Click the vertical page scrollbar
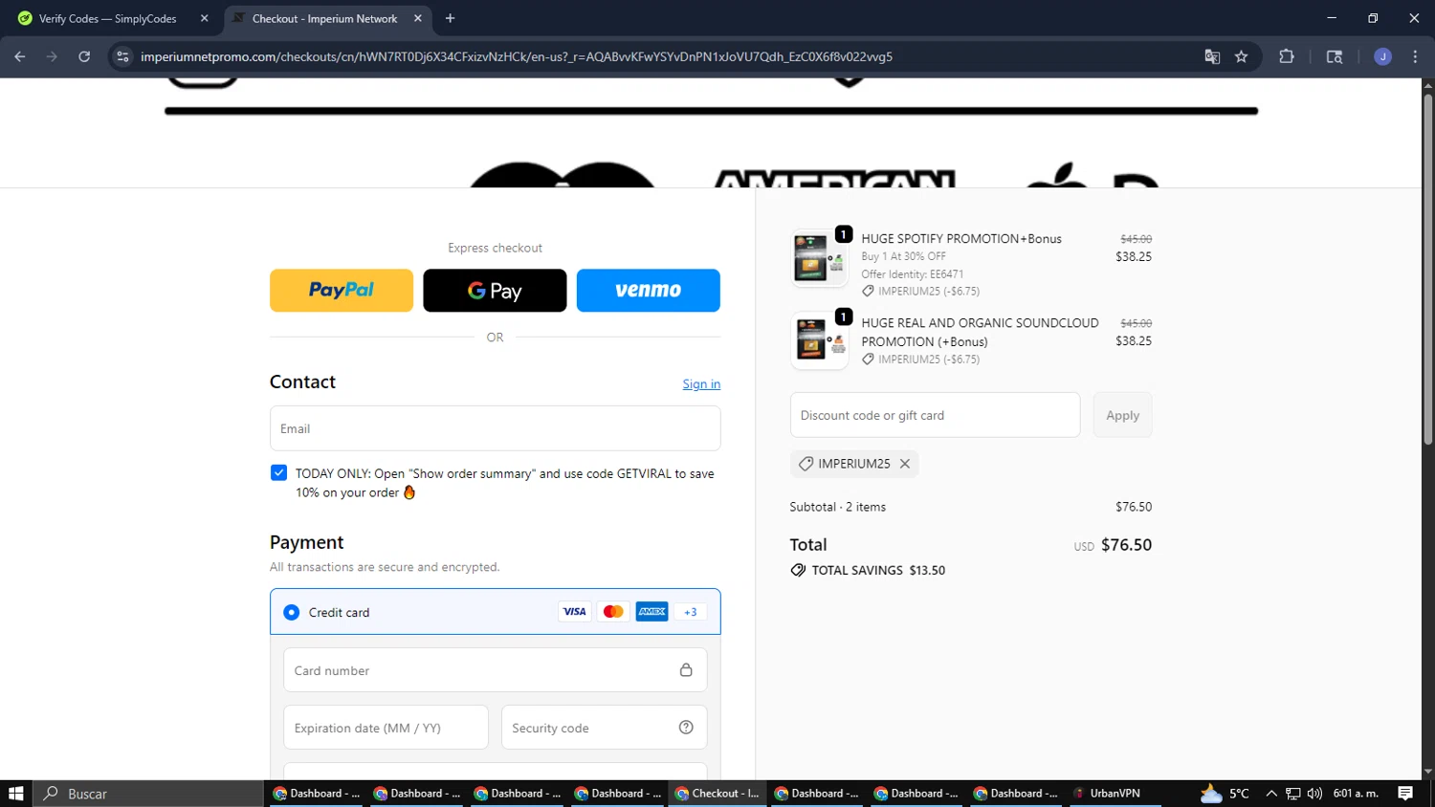The width and height of the screenshot is (1435, 807). [1427, 268]
